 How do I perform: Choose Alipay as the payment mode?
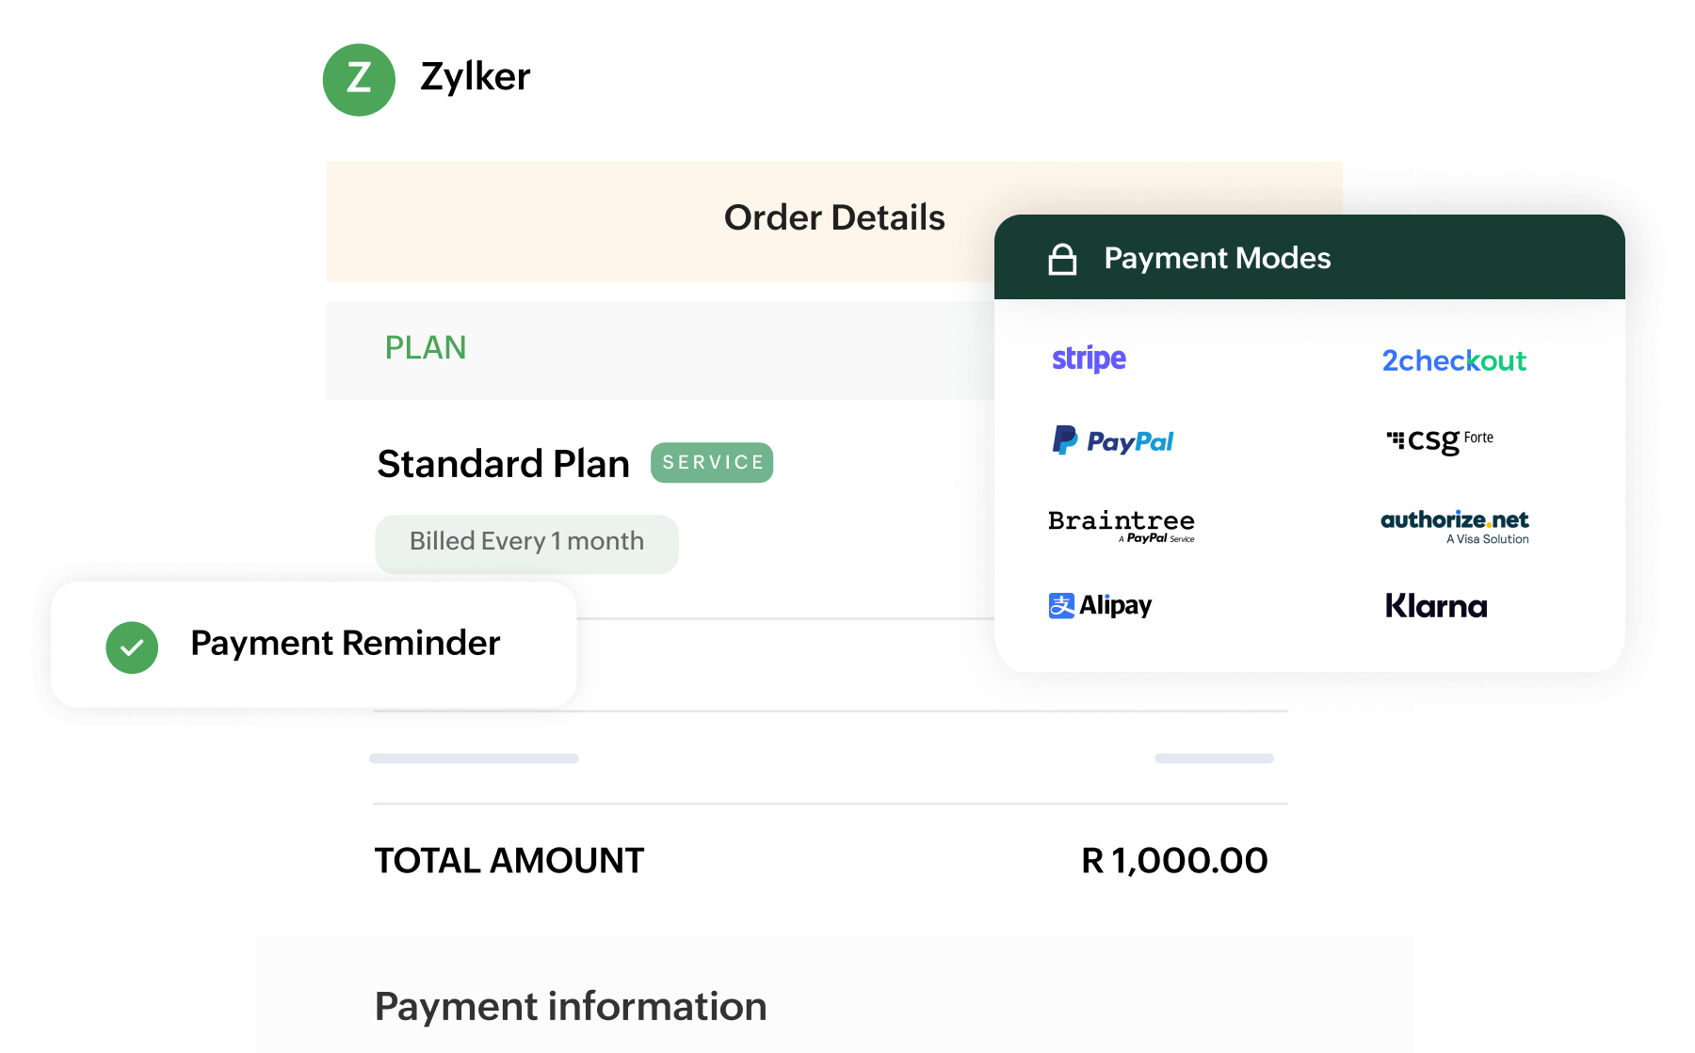pos(1100,605)
